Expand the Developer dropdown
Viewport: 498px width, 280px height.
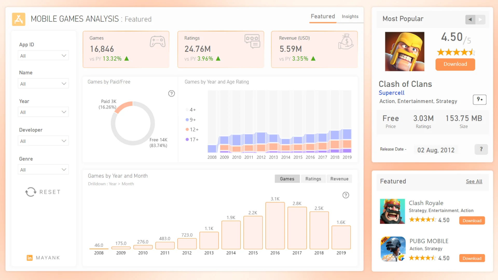43,141
